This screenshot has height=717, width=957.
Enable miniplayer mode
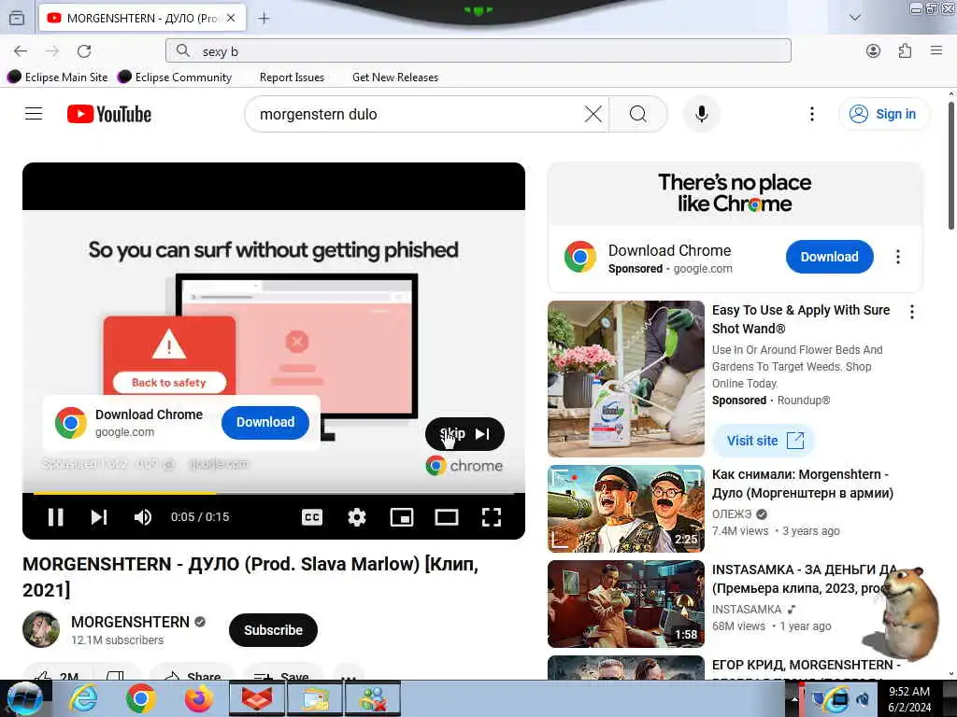tap(402, 517)
